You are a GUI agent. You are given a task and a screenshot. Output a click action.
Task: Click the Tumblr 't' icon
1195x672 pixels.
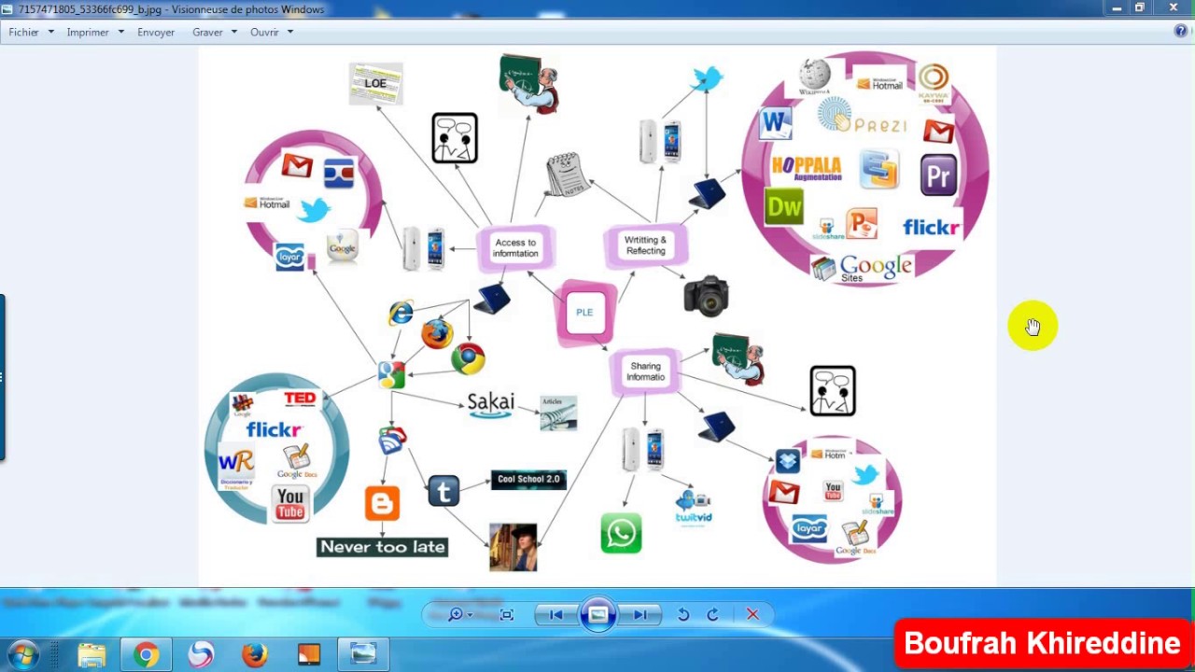tap(443, 491)
